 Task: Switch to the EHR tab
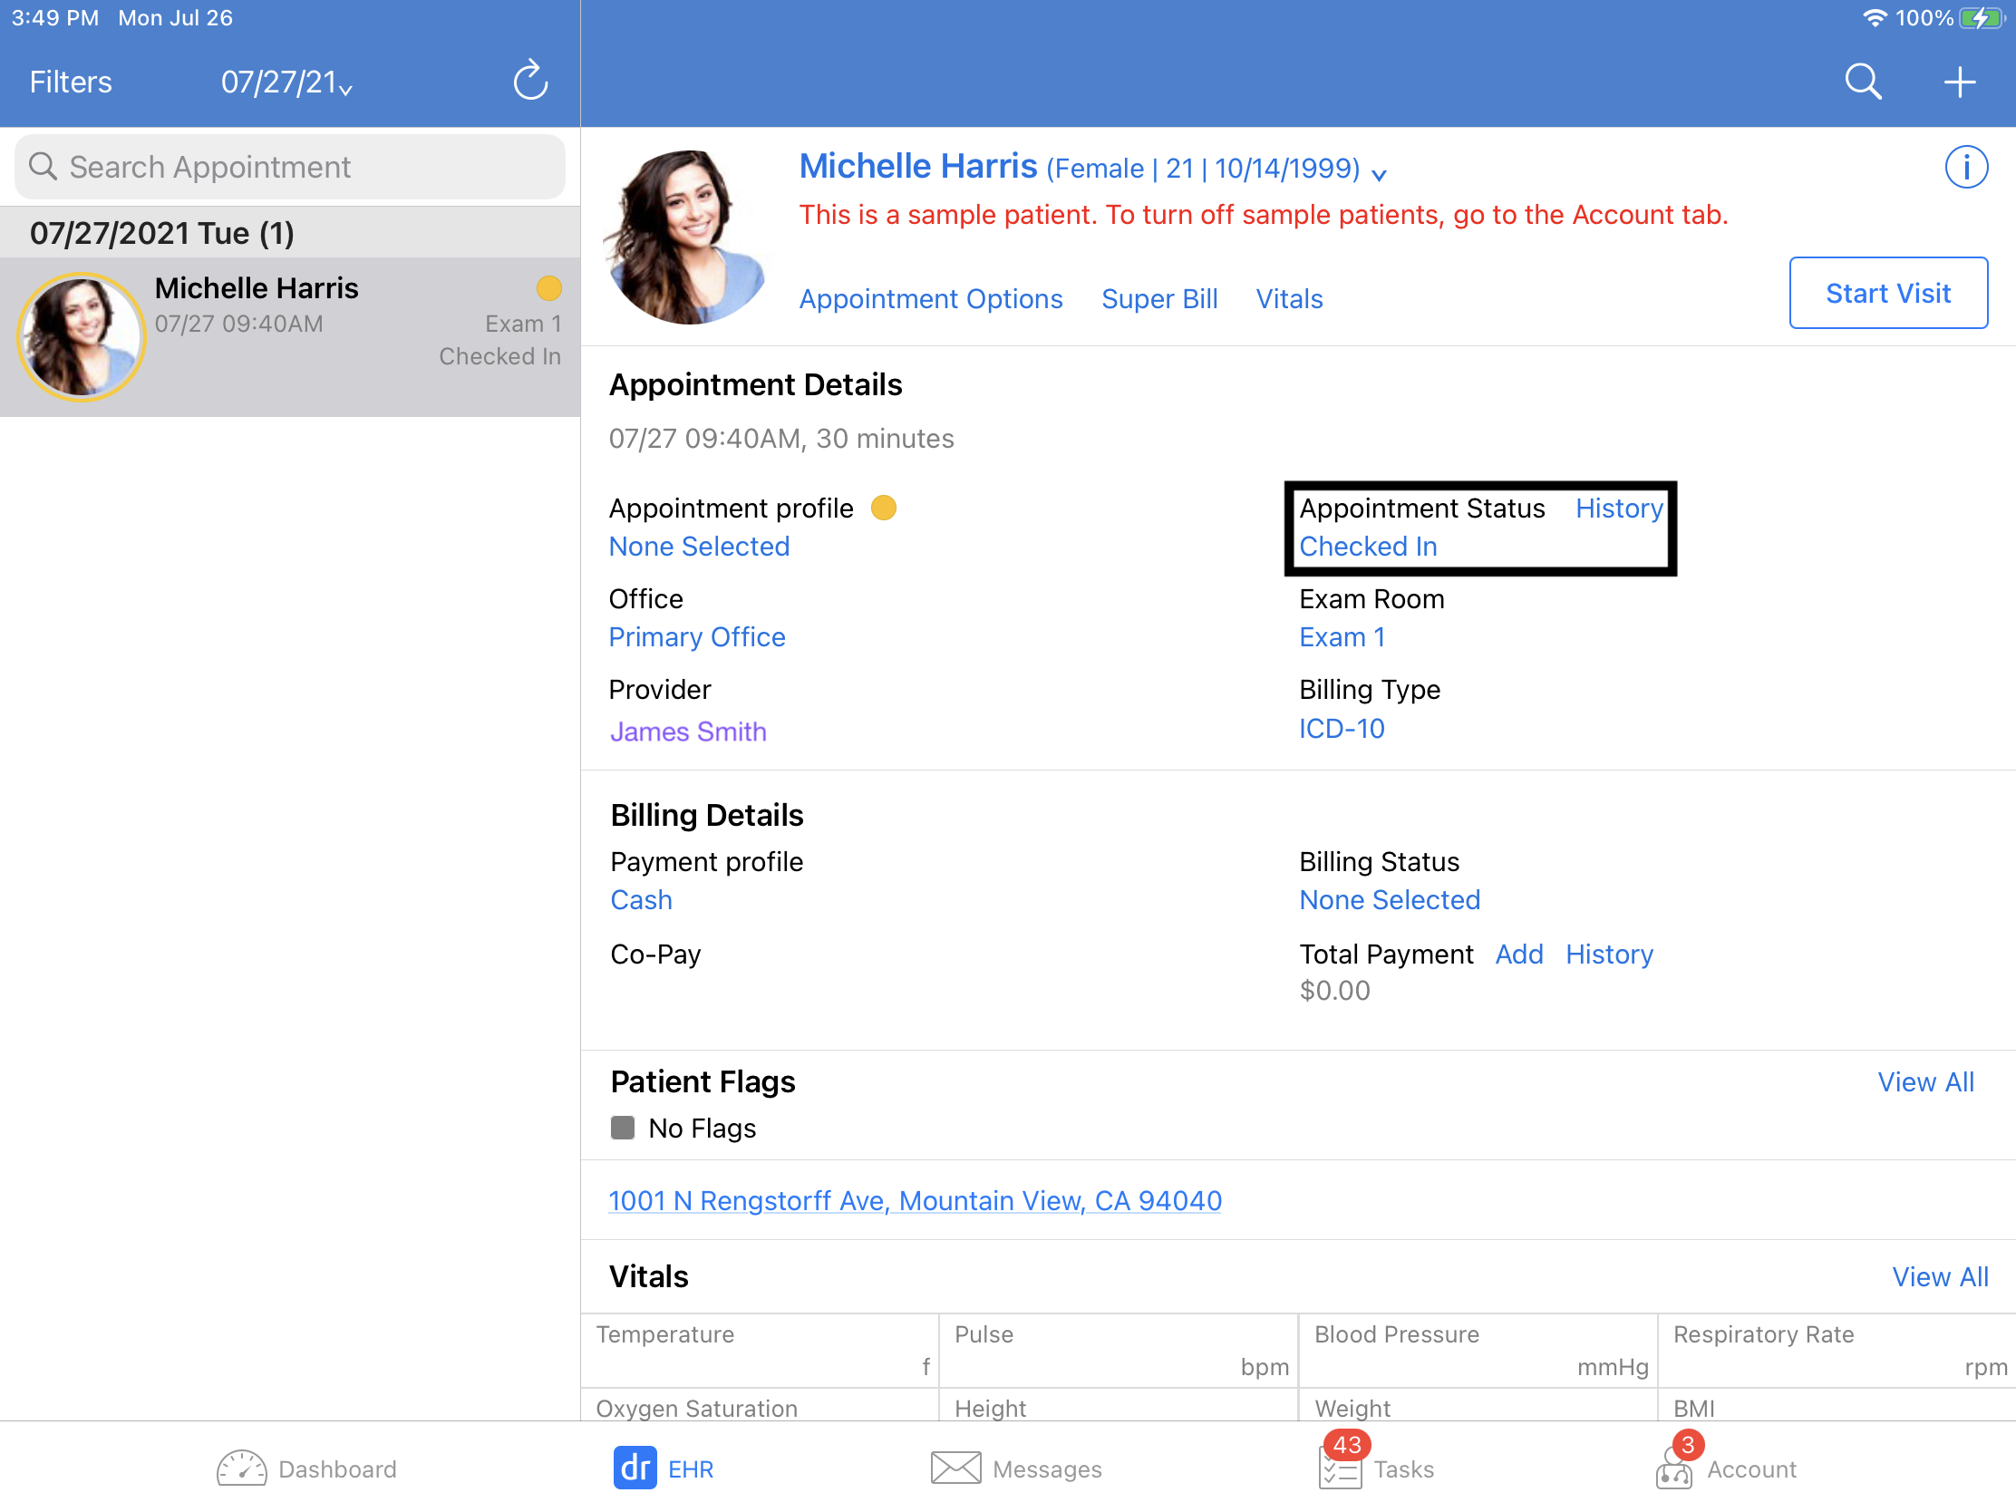point(663,1468)
